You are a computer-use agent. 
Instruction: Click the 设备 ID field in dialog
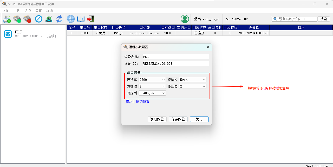[x=175, y=64]
